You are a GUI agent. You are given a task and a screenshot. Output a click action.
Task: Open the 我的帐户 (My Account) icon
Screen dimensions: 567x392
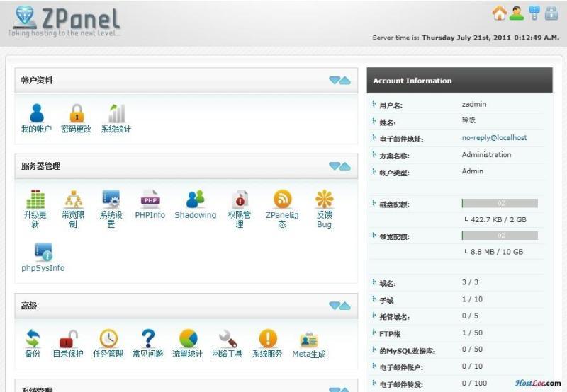pos(37,113)
